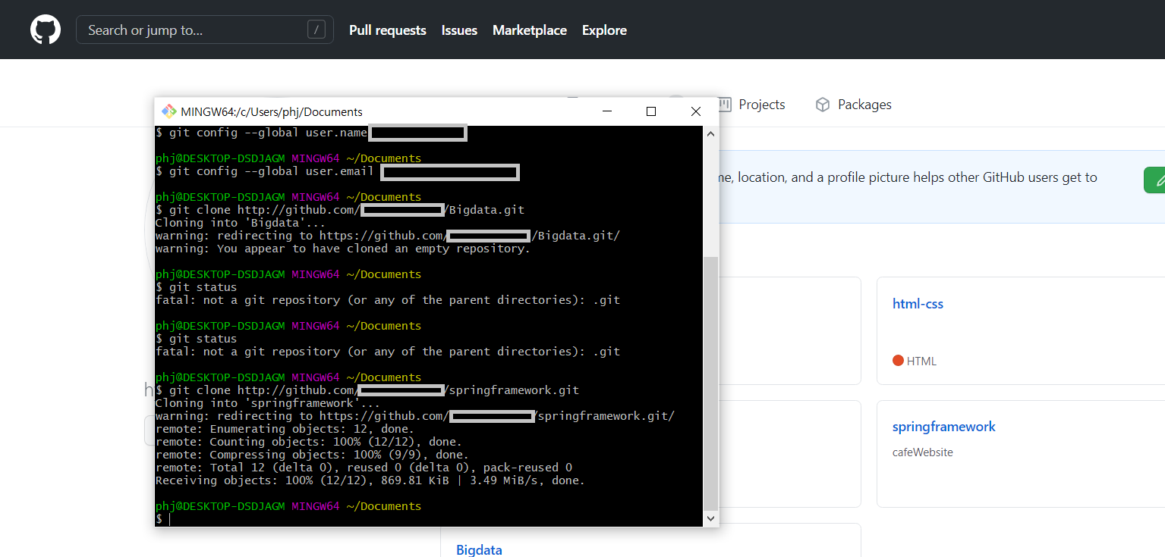Click the last terminal prompt cursor line

point(163,519)
